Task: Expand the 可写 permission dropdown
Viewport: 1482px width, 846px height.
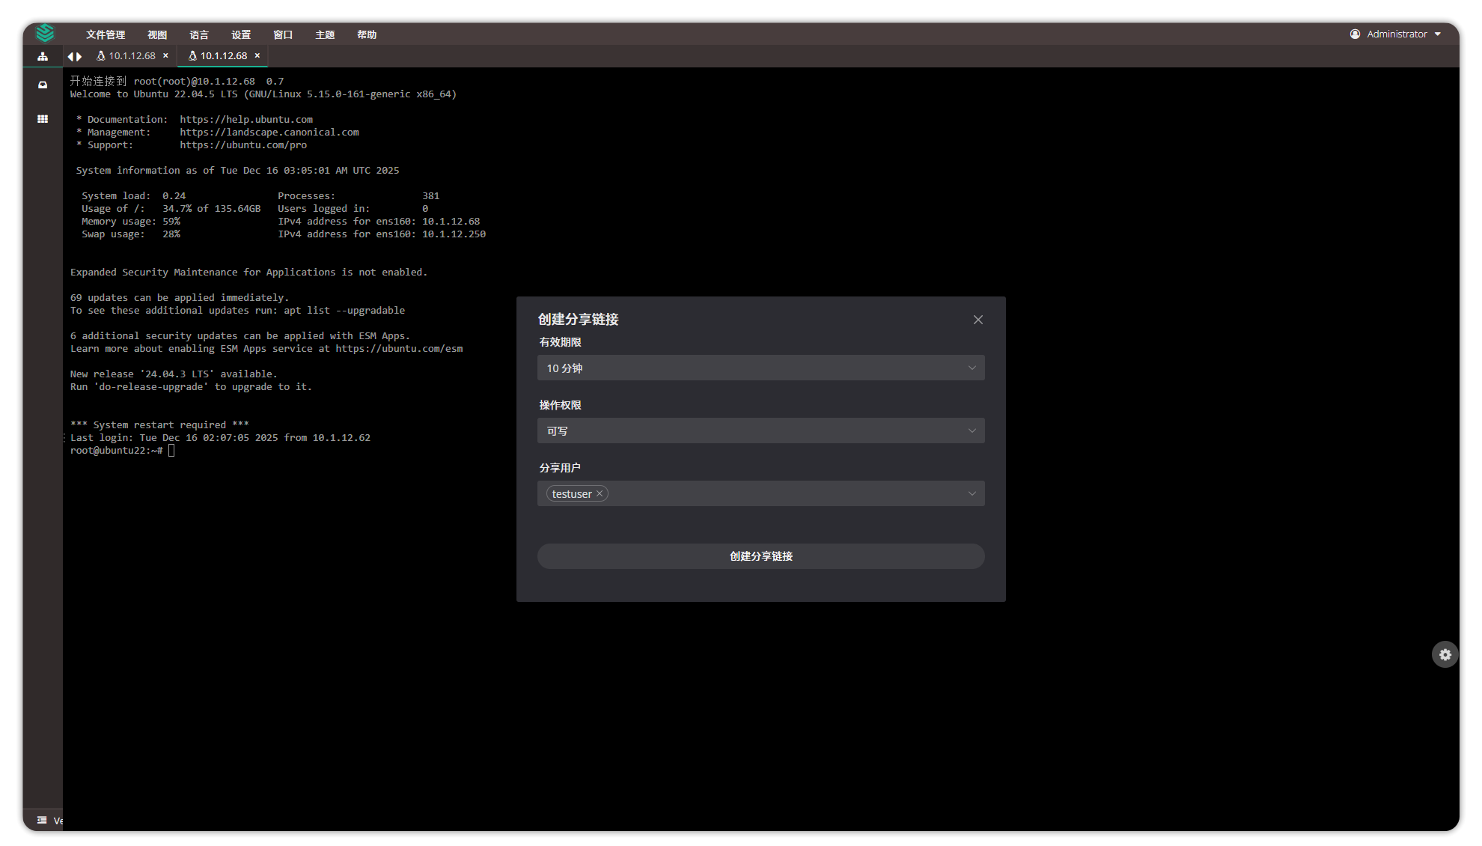Action: pyautogui.click(x=760, y=430)
